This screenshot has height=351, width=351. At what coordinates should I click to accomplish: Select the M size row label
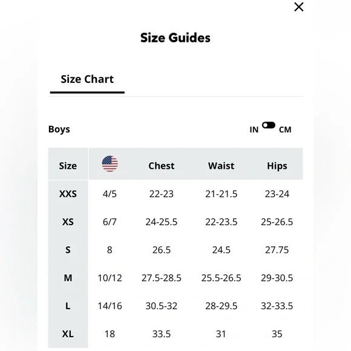tap(68, 278)
